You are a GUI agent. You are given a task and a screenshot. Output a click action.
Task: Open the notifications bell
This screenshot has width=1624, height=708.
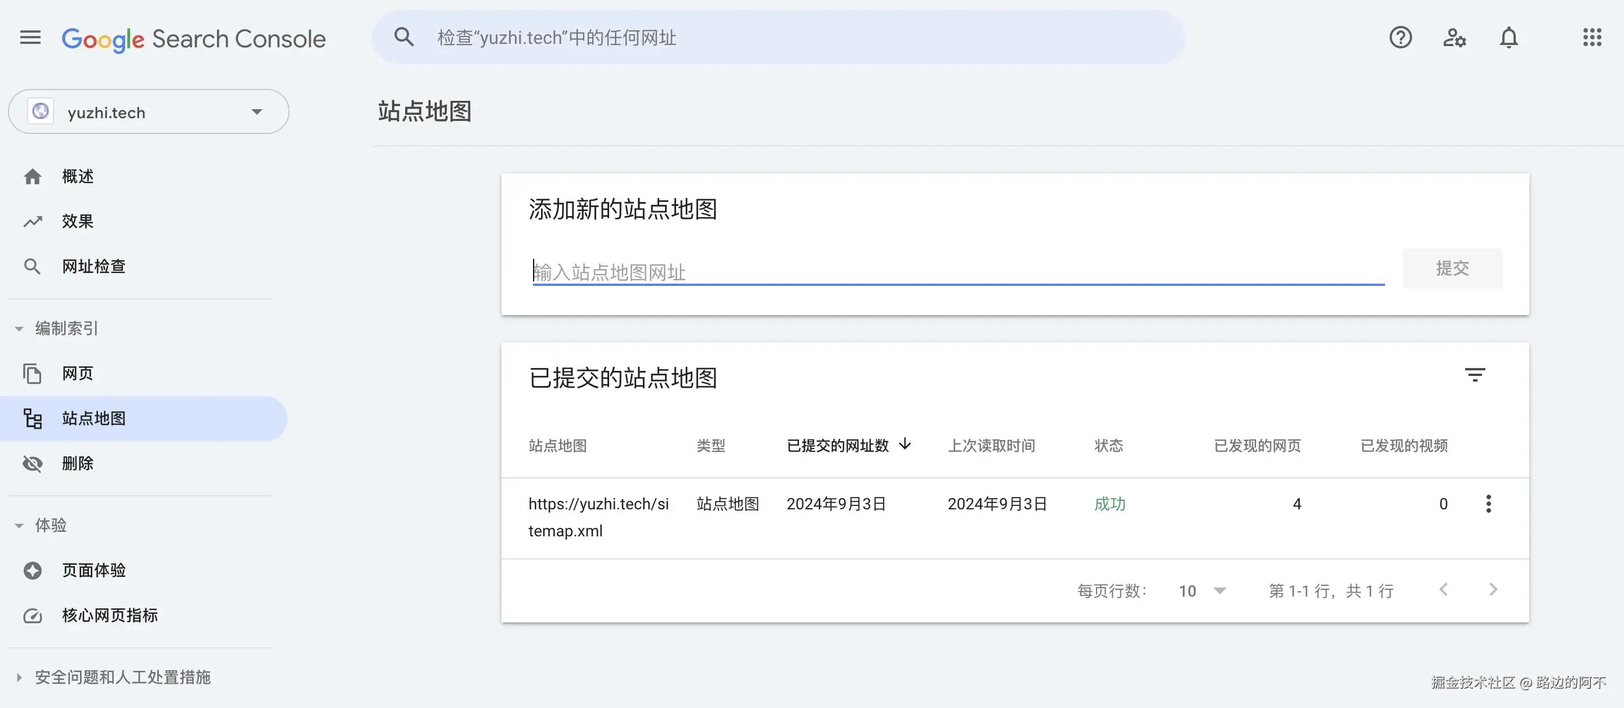coord(1508,38)
